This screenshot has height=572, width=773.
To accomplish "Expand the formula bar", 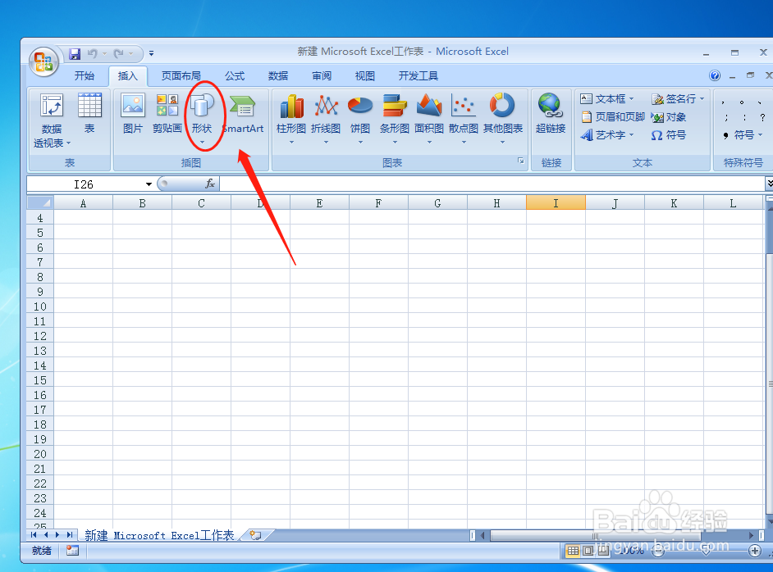I will click(769, 184).
